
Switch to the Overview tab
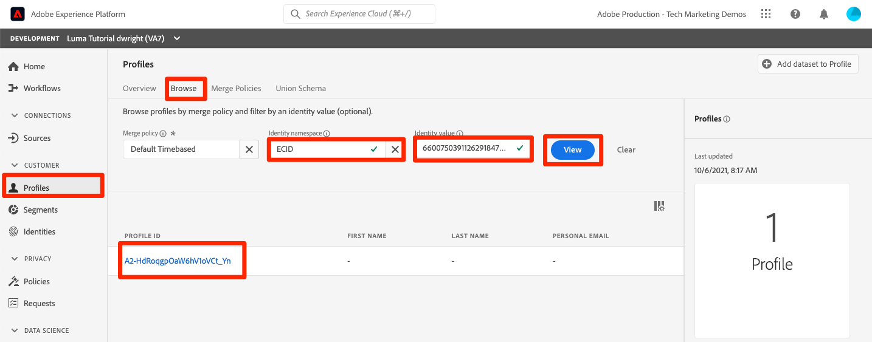point(139,88)
